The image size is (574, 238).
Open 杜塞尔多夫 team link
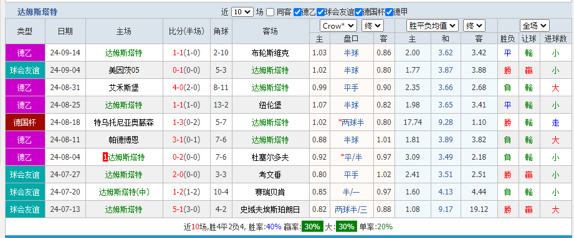pyautogui.click(x=270, y=157)
